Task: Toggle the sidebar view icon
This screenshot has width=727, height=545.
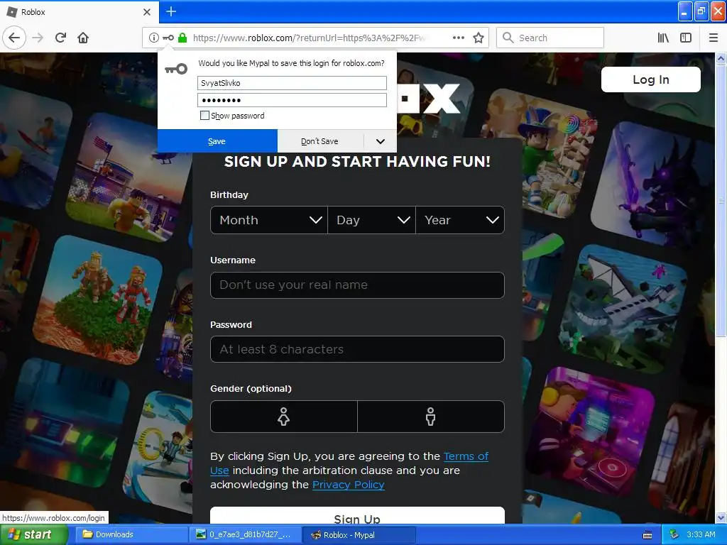Action: coord(686,38)
